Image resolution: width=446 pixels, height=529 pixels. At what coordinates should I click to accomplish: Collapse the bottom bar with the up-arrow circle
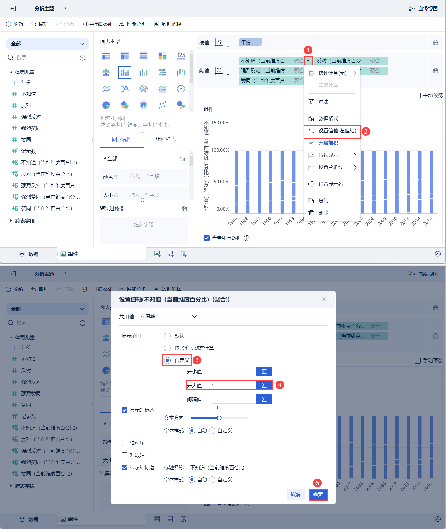pyautogui.click(x=438, y=254)
